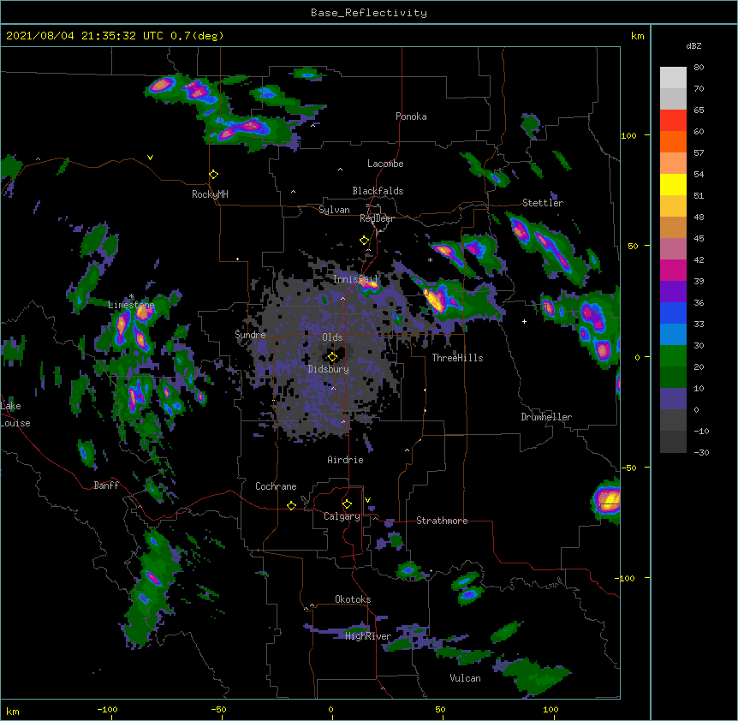Click the Calgary city label
The height and width of the screenshot is (721, 738).
(342, 516)
